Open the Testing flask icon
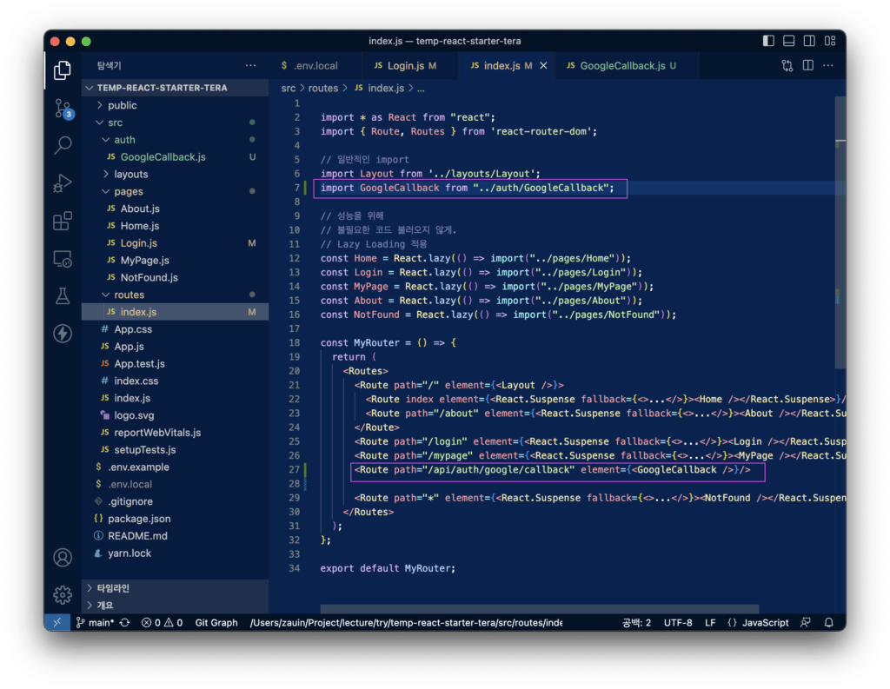The height and width of the screenshot is (689, 890). click(63, 295)
